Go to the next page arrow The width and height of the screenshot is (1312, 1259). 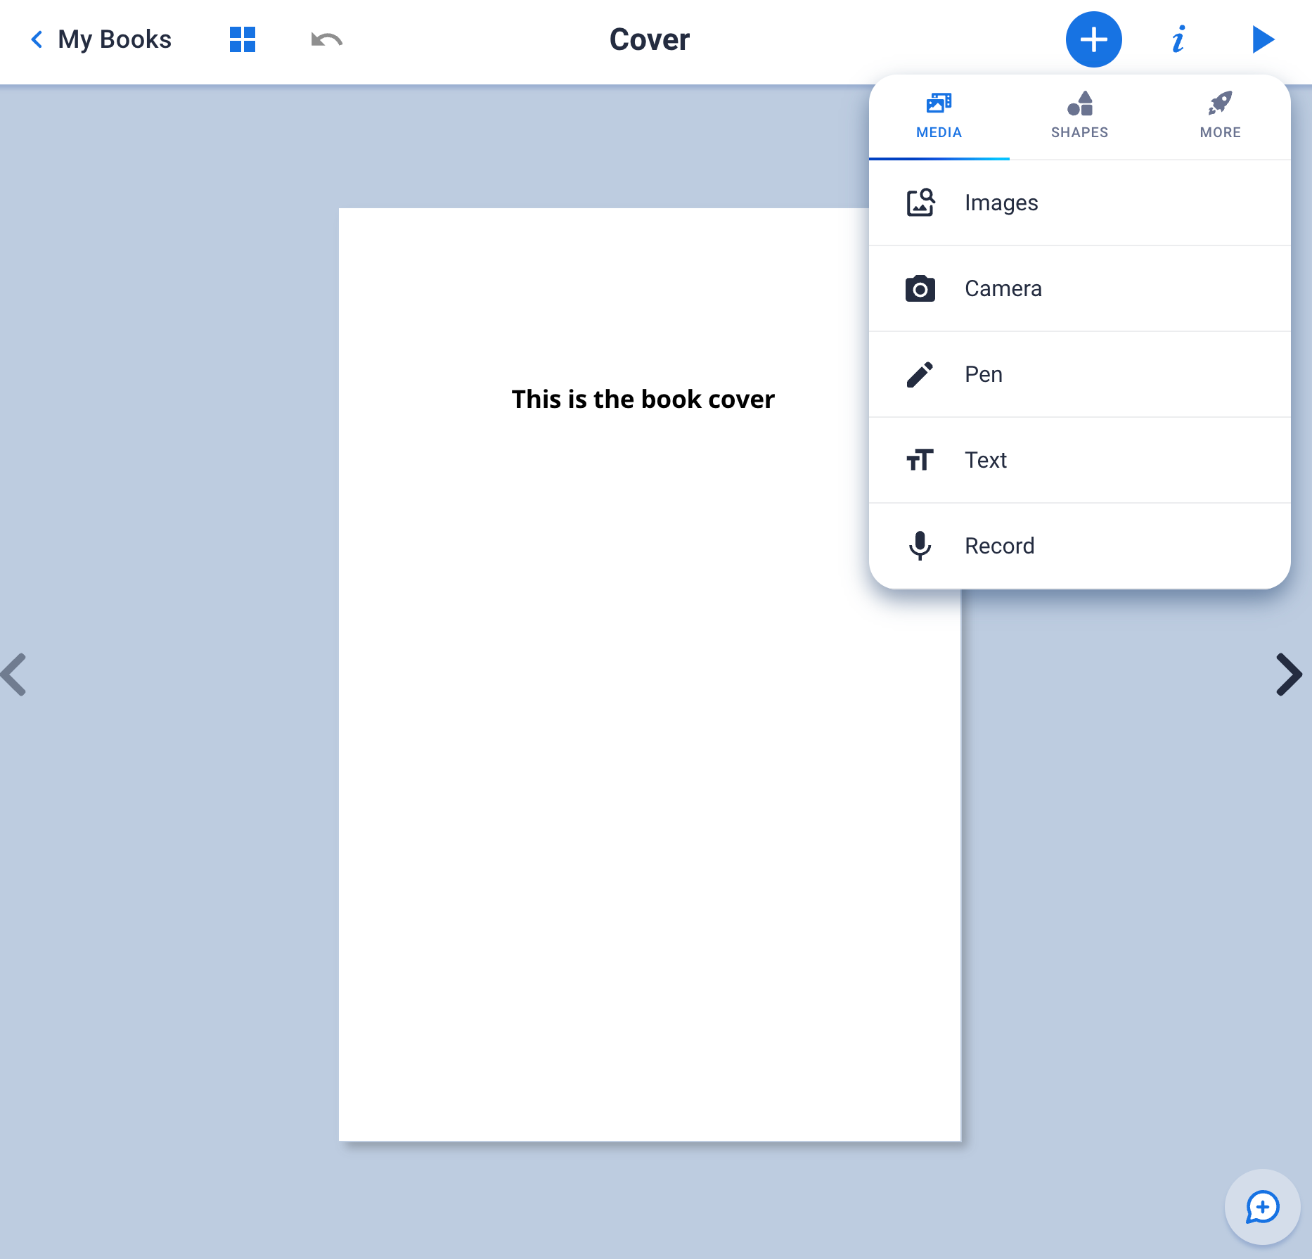tap(1288, 675)
